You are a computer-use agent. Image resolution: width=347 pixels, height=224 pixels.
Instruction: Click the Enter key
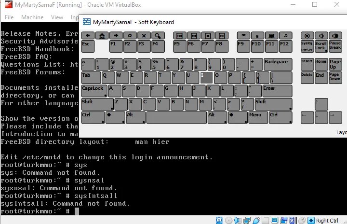[x=277, y=91]
